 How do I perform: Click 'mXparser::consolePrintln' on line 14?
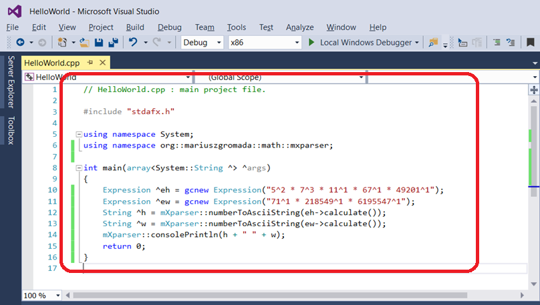click(x=160, y=235)
